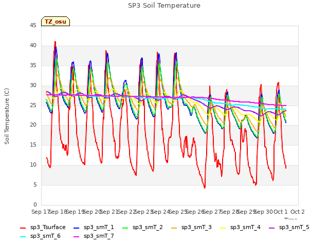The width and height of the screenshot is (329, 246).
Task: Toggle the sp3_smT_2 legend entry
Action: (142, 228)
